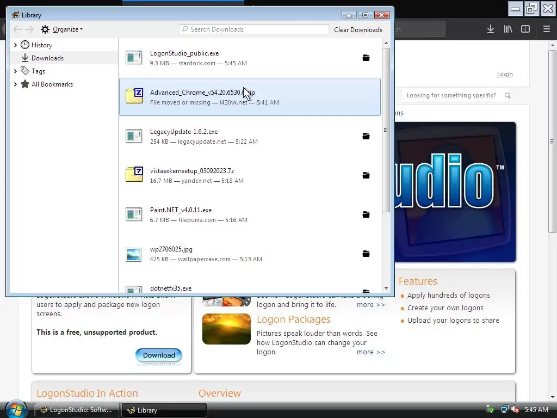Select Paint.NET_v4.0.11.exe file name
Viewport: 557px width, 418px height.
coord(181,210)
